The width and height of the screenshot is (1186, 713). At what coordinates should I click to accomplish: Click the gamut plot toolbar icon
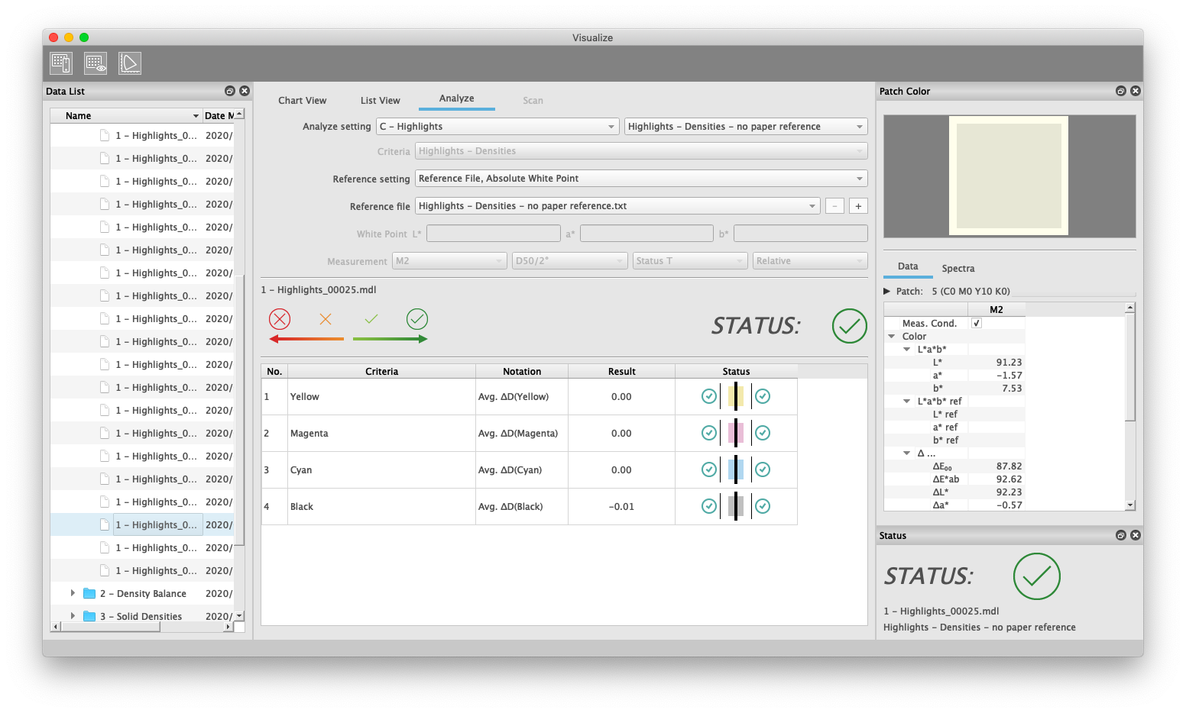click(130, 63)
